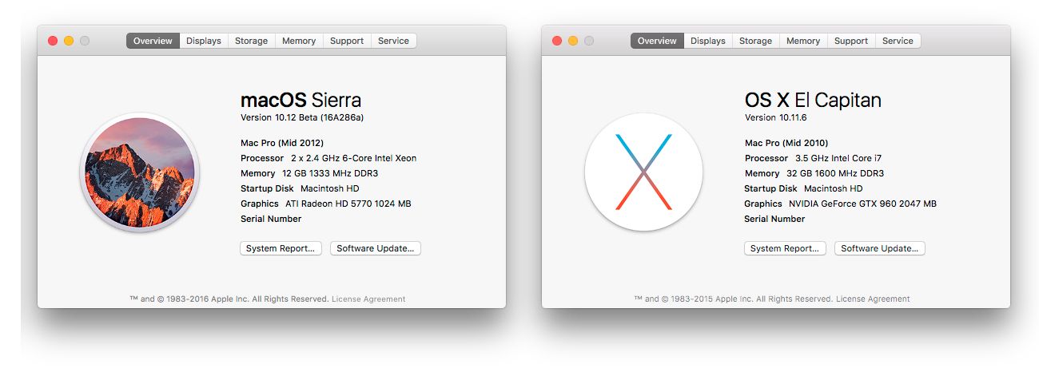
Task: Open Storage tab in El Capitan window
Action: pyautogui.click(x=756, y=41)
